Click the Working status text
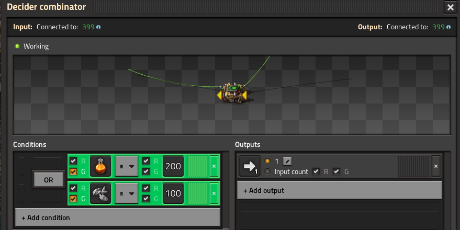Image resolution: width=460 pixels, height=230 pixels. click(x=36, y=47)
